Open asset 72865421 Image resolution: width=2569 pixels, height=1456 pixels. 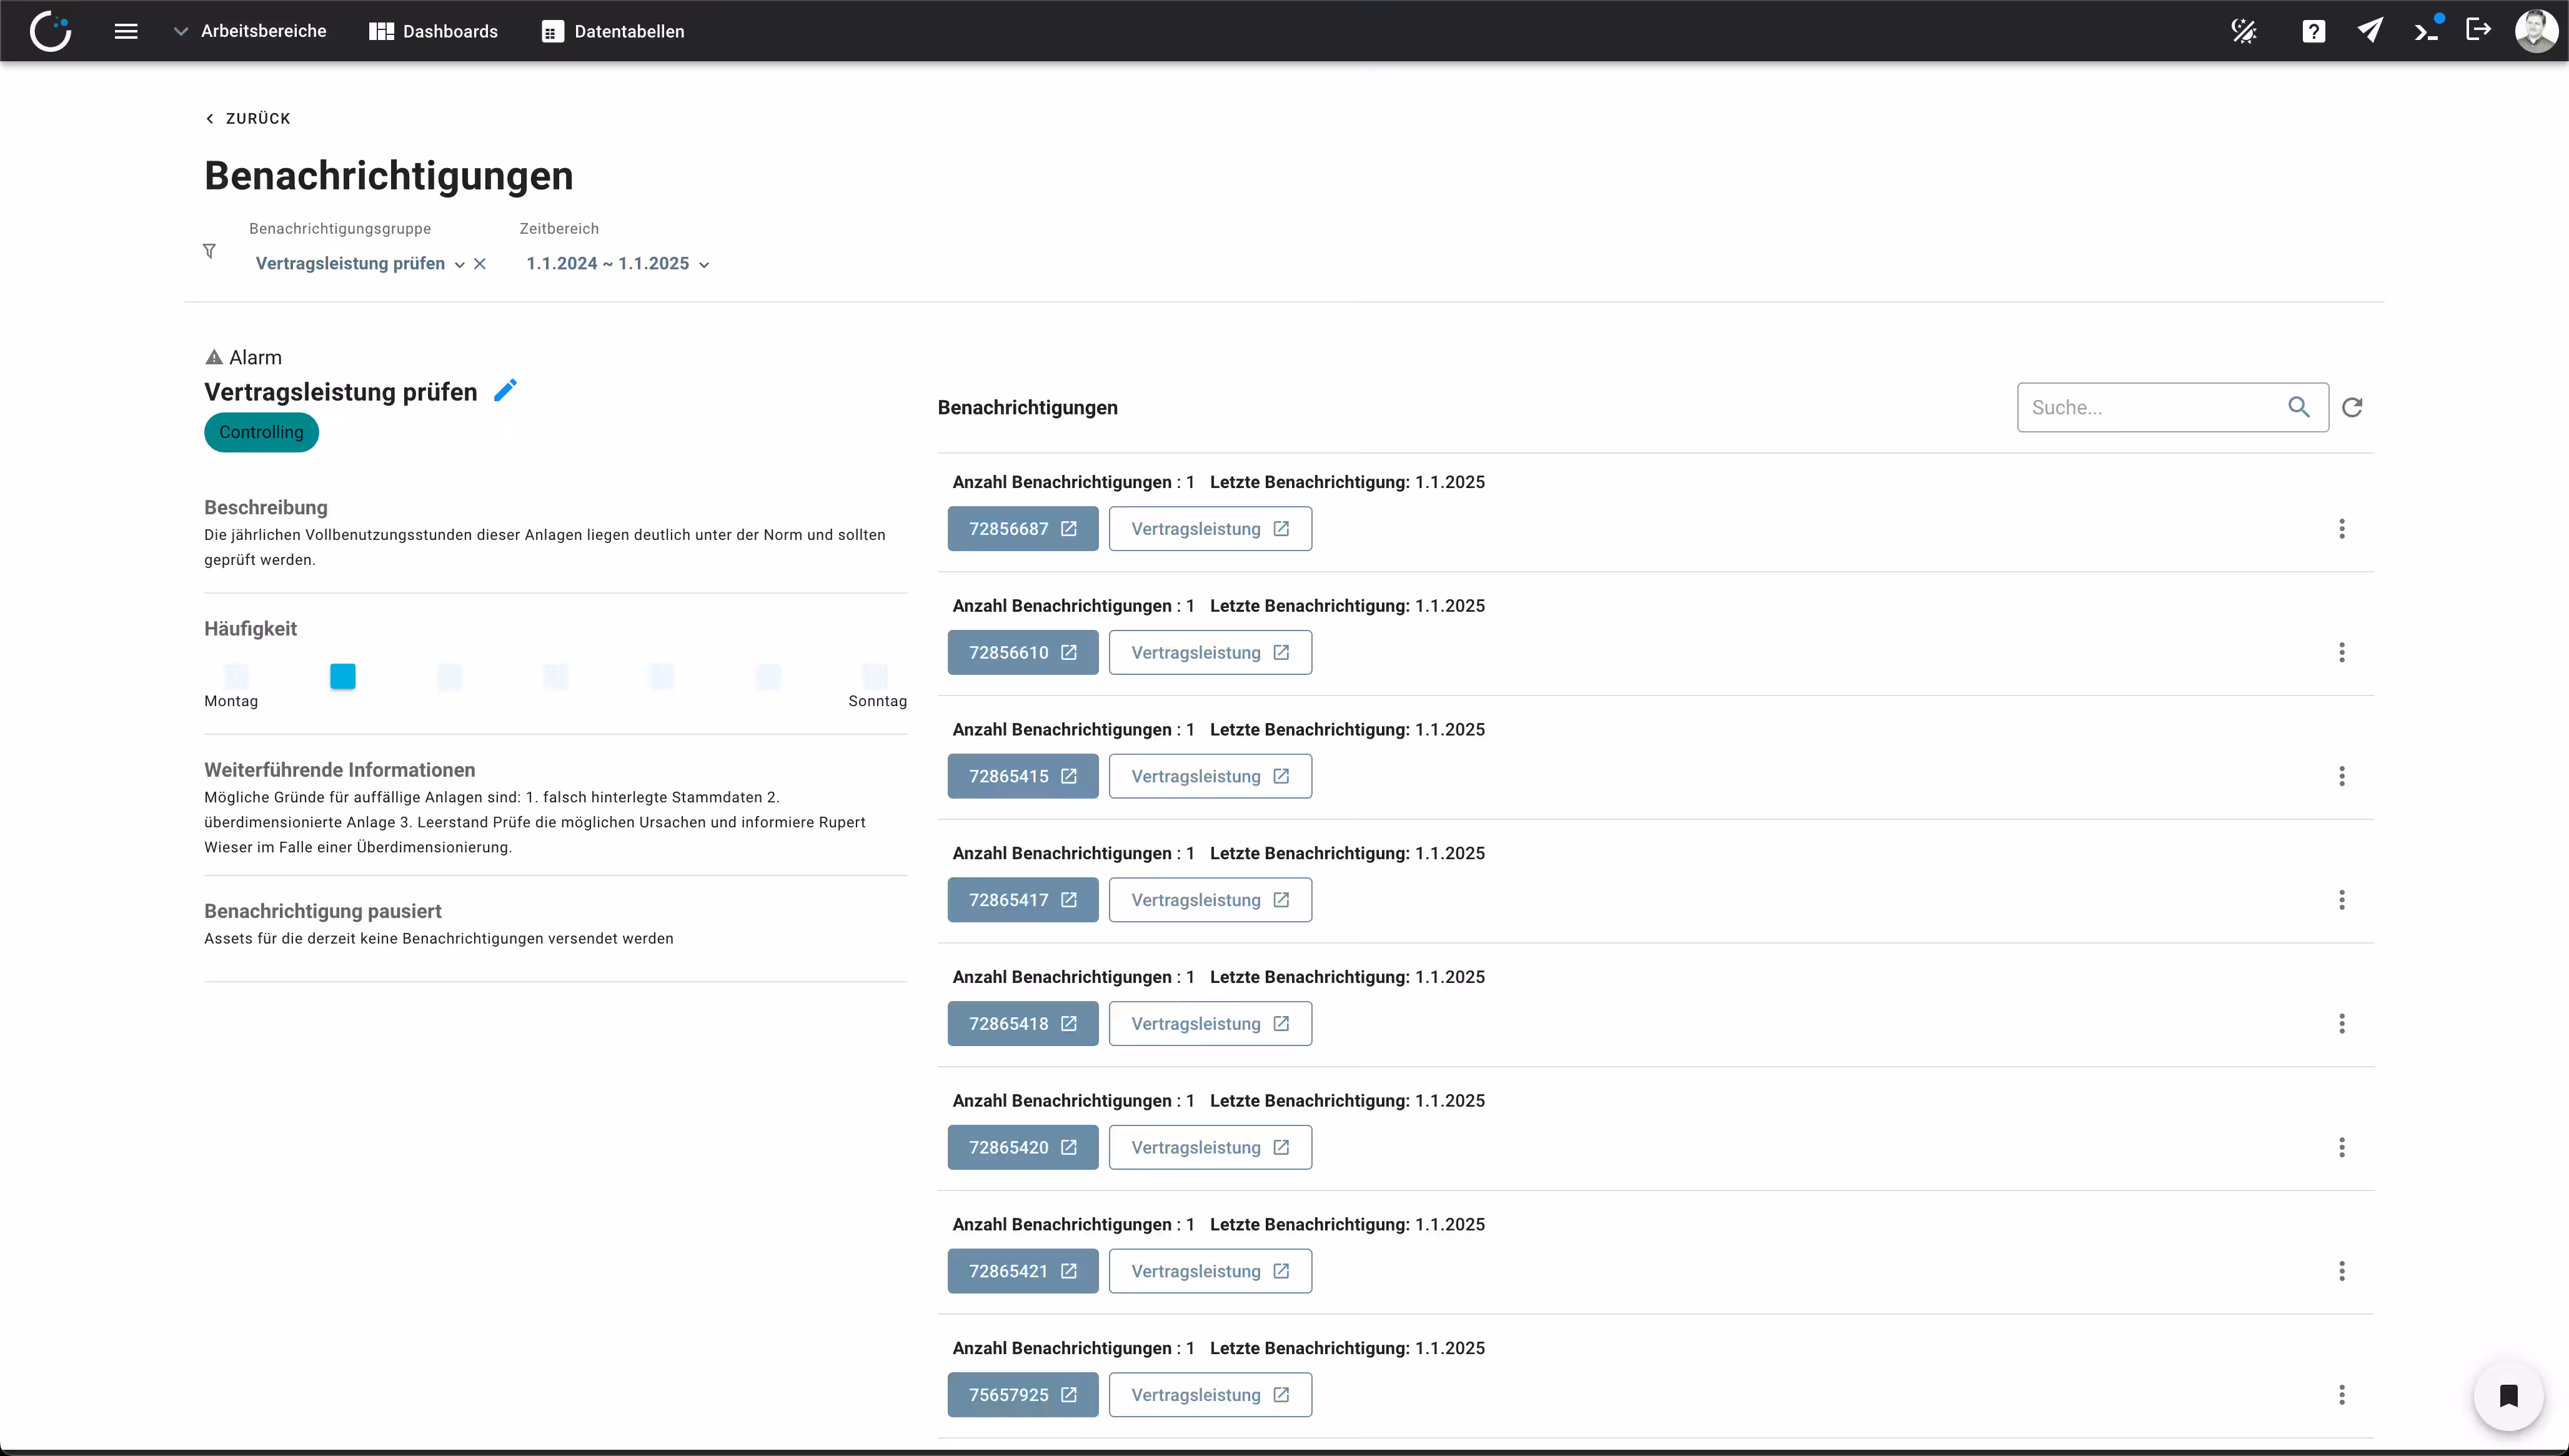(x=1023, y=1271)
